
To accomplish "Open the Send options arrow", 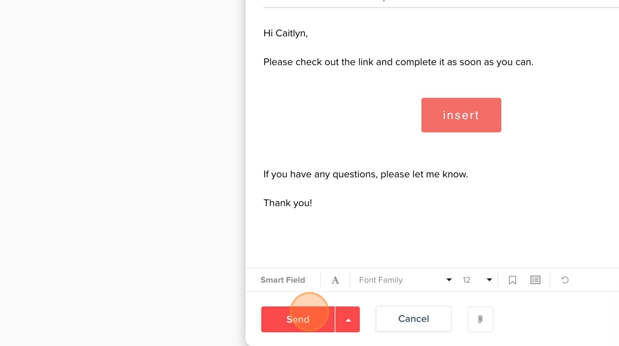I will coord(348,319).
